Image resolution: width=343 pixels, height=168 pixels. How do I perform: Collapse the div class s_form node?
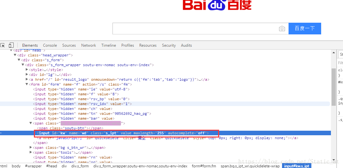point(19,60)
